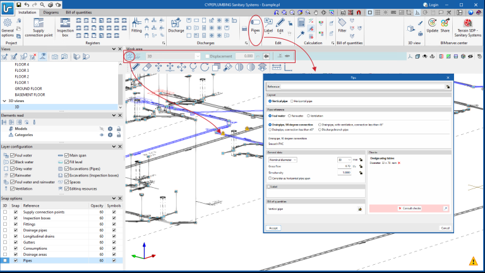This screenshot has width=485, height=273.
Task: Collapse Elements read panel
Action: 114,115
